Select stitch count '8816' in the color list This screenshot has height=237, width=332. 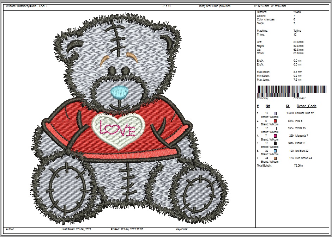click(x=290, y=143)
